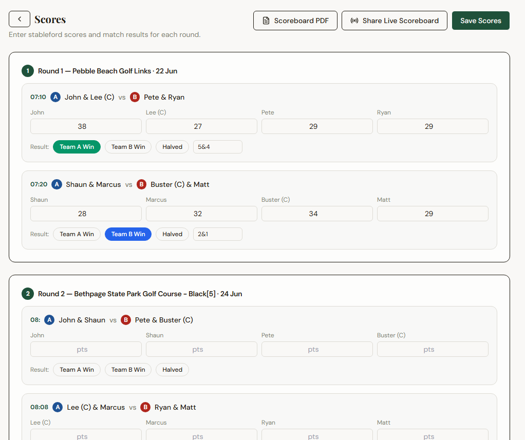Edit Pete's Round 1 score field
The image size is (525, 440).
(317, 126)
